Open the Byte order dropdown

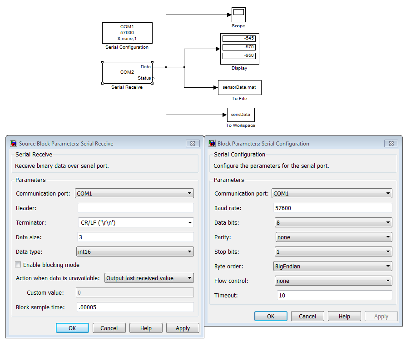click(x=389, y=266)
